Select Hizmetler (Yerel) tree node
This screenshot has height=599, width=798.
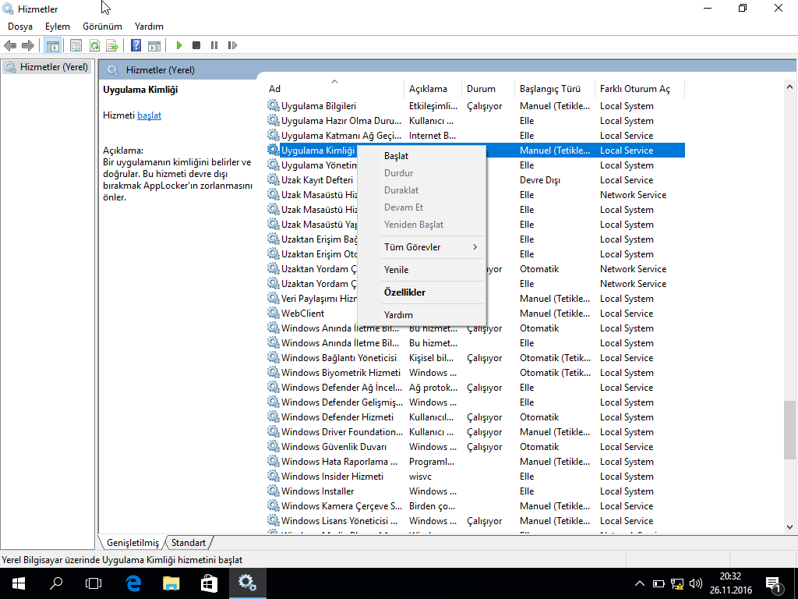[x=53, y=67]
